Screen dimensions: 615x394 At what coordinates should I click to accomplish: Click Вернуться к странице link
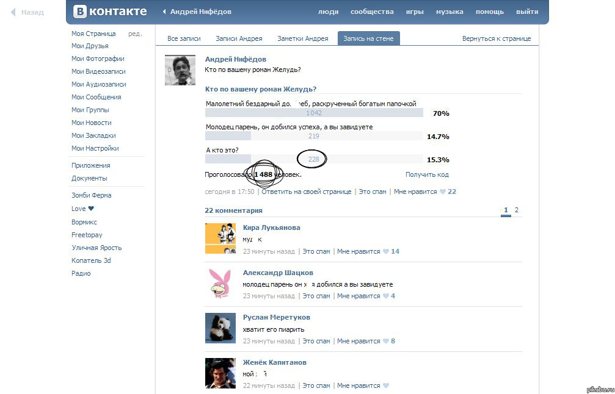(x=497, y=38)
